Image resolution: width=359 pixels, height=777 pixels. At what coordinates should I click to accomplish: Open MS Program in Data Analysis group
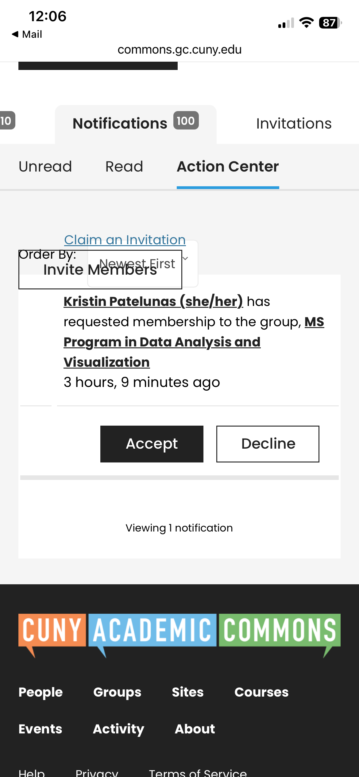(194, 342)
